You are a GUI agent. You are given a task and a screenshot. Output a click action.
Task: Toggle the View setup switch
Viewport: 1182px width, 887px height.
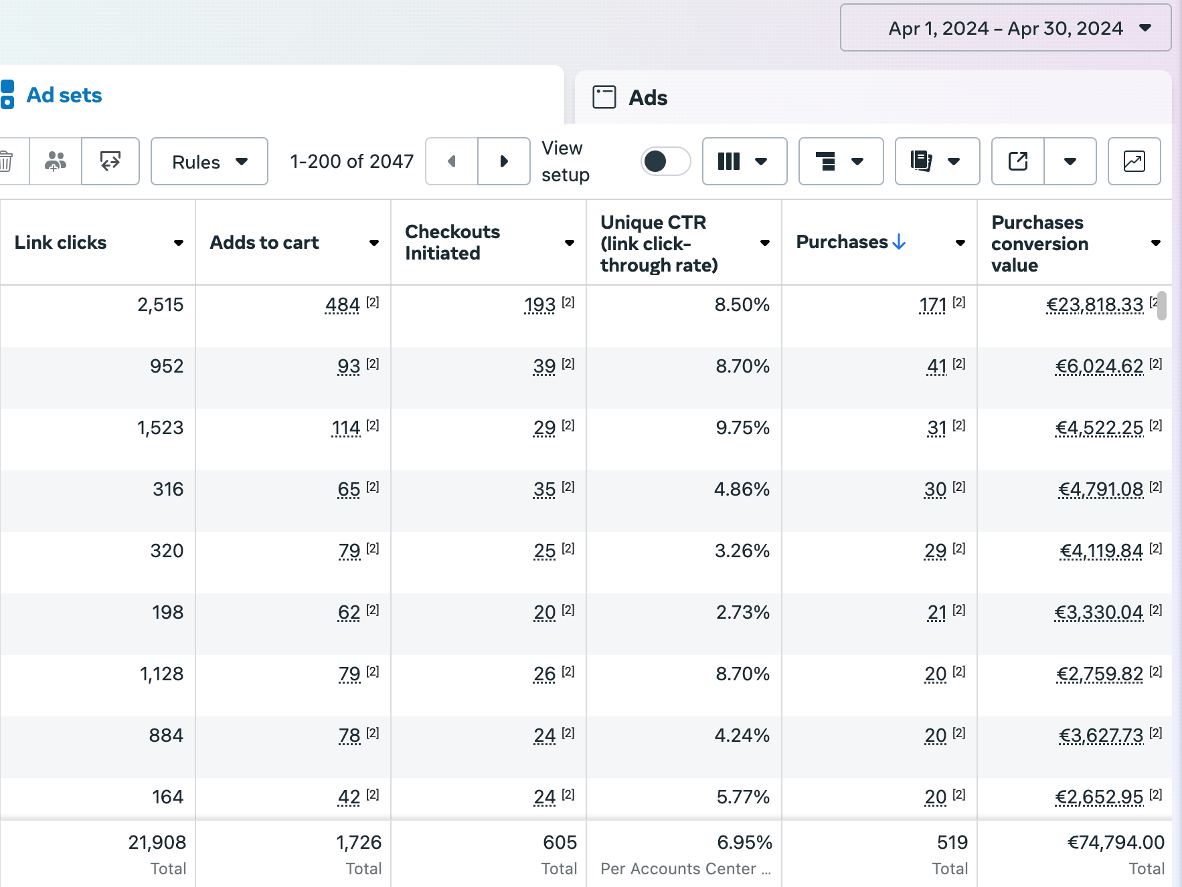[665, 161]
